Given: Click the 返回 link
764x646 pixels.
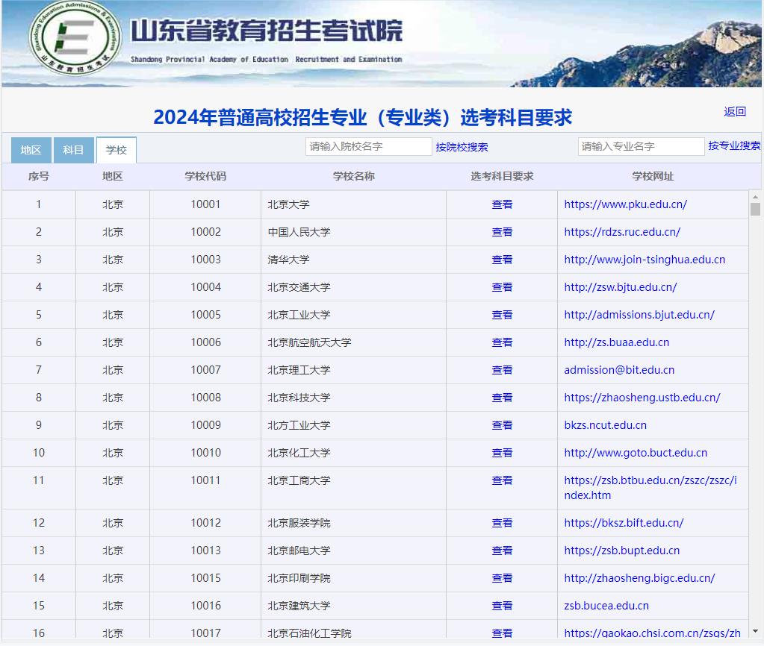Looking at the screenshot, I should click(735, 111).
